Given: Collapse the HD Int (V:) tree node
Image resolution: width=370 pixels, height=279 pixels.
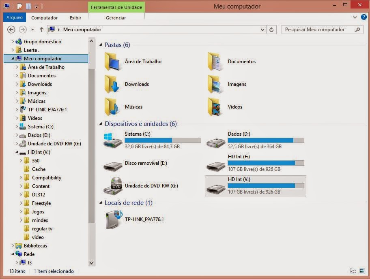Looking at the screenshot, I should pos(16,152).
